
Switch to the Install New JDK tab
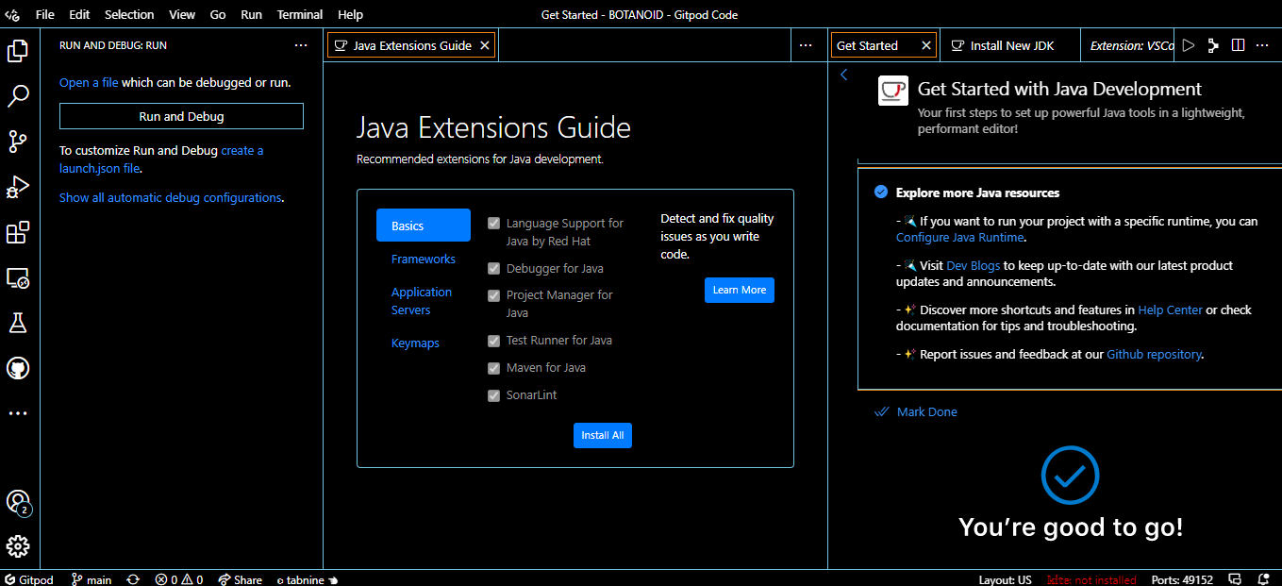[1010, 45]
